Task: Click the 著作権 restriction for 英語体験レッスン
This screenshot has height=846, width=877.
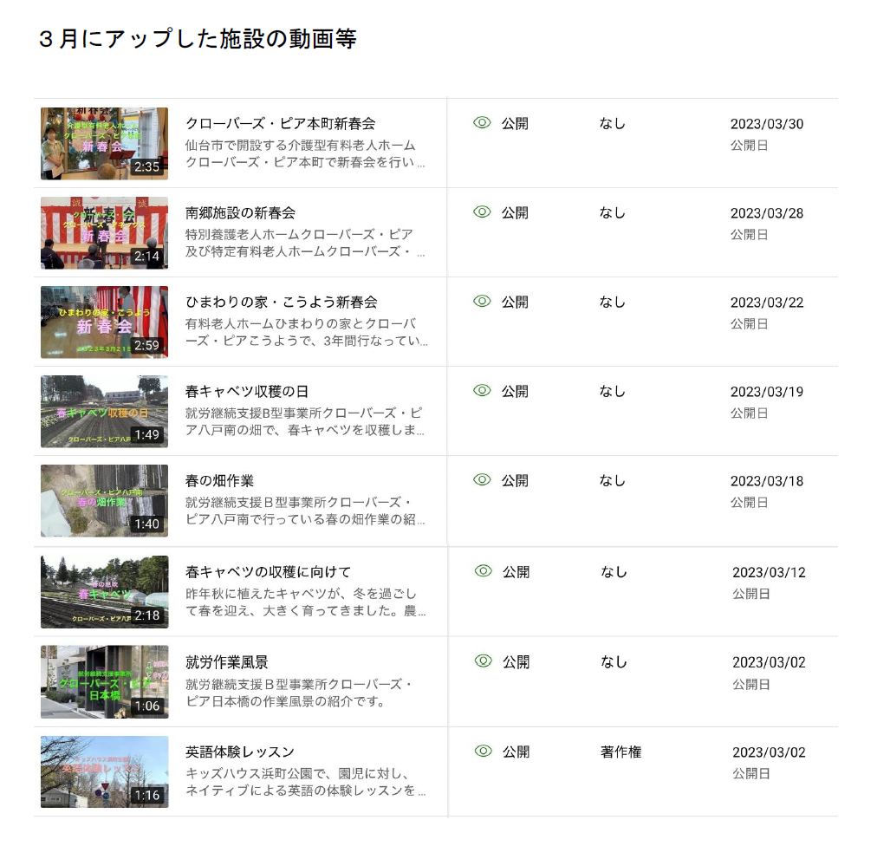Action: point(620,752)
